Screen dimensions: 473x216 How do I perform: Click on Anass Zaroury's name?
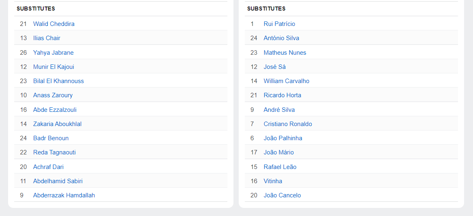tap(53, 95)
